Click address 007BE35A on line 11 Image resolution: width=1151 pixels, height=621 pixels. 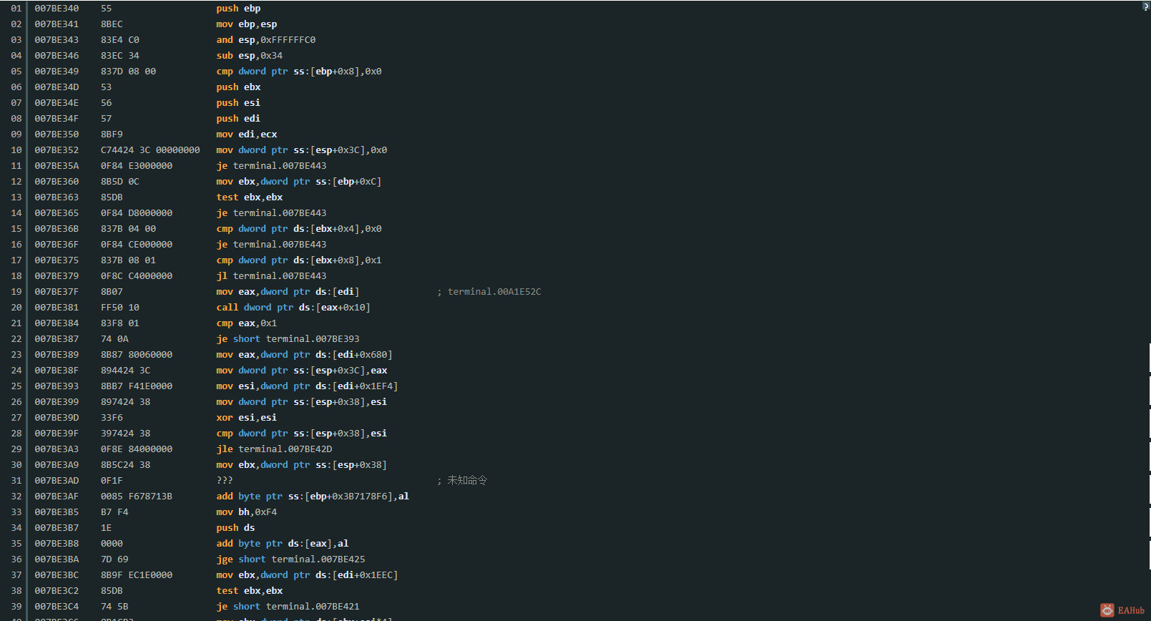57,166
